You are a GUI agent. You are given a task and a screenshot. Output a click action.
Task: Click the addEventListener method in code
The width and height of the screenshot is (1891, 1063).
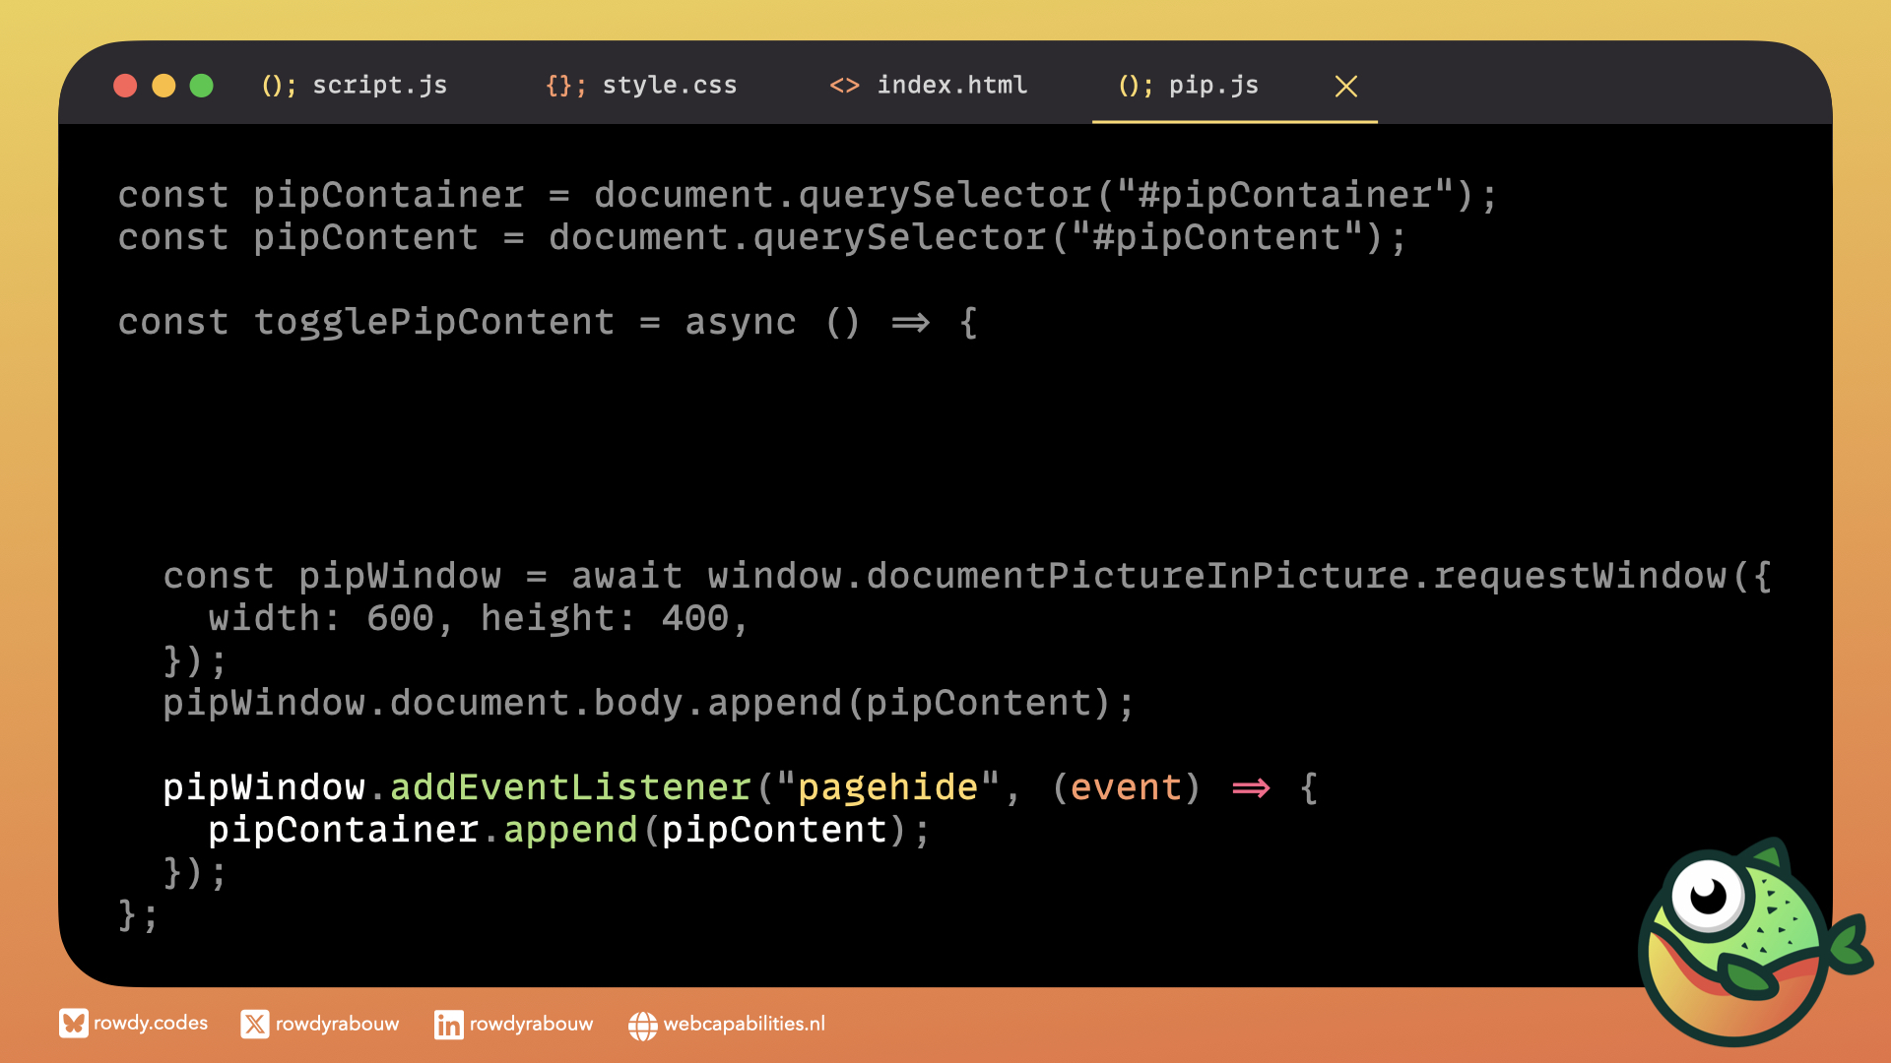pos(571,787)
